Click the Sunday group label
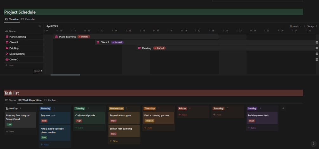Screen dimensions: 319x149 pyautogui.click(x=252, y=108)
